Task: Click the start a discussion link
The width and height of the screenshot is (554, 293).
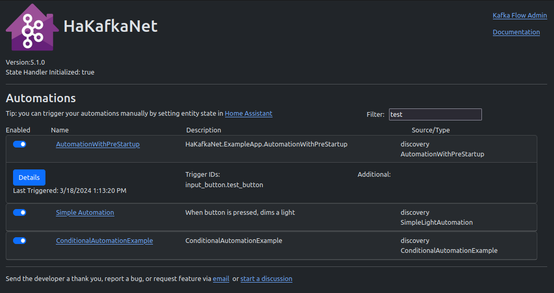Action: pos(266,279)
